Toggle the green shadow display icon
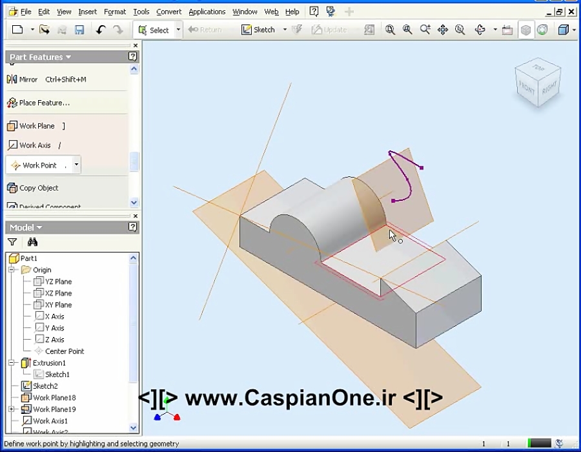The width and height of the screenshot is (581, 452). coord(542,30)
